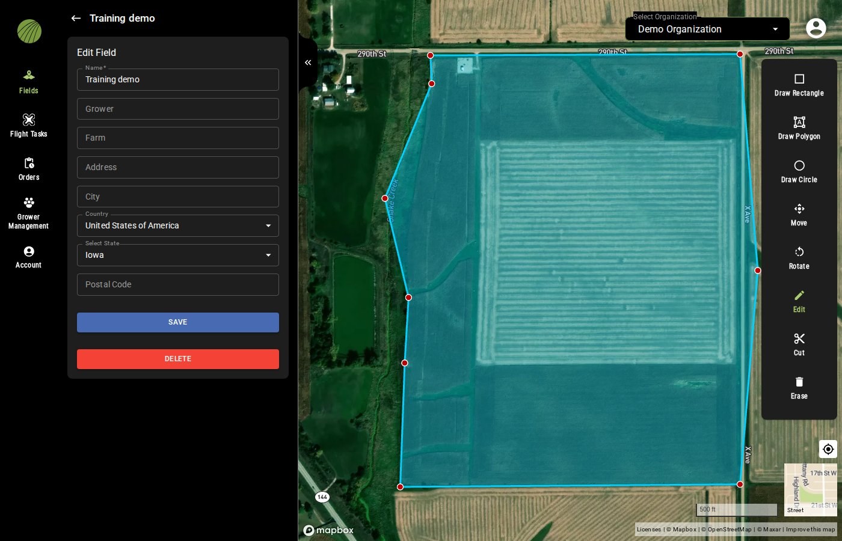This screenshot has width=842, height=541.
Task: Open Fields in the sidebar
Action: coord(28,82)
